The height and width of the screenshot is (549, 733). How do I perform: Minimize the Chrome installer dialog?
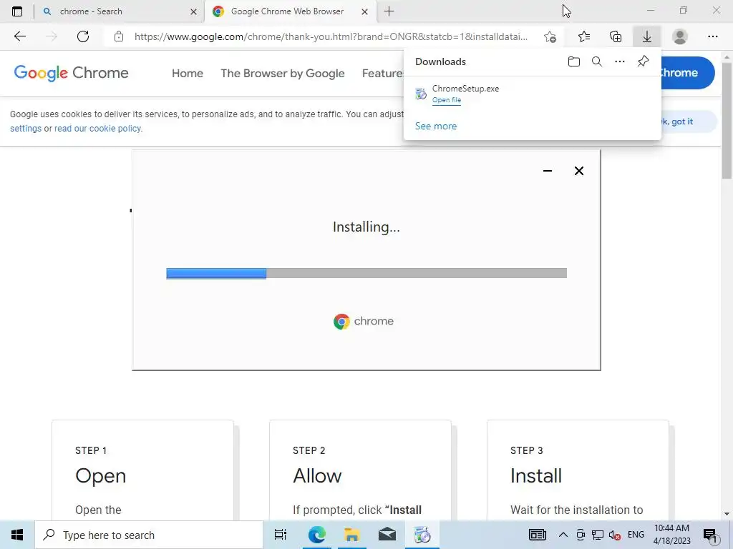coord(548,171)
